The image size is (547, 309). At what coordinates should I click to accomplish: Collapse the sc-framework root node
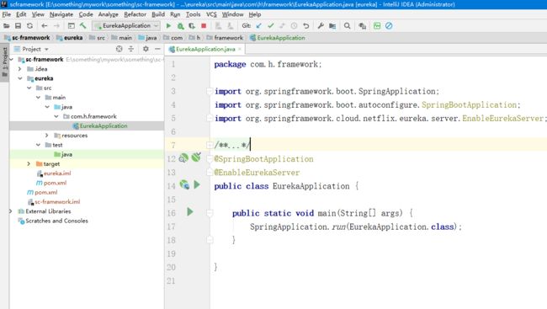[12, 59]
